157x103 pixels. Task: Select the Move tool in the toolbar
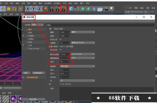pos(3,9)
